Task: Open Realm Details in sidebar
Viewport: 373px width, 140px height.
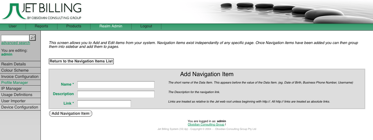Action: click(14, 64)
